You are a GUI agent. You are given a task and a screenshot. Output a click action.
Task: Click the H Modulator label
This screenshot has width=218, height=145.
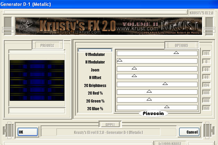pos(95,62)
